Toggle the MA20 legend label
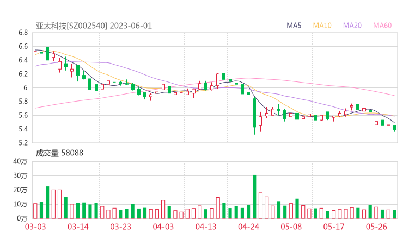Screen dimensions: 403x239 pos(352,26)
